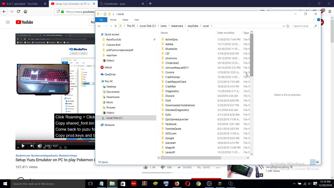The height and width of the screenshot is (188, 334).
Task: Click SHARE under the video
Action: click(184, 167)
